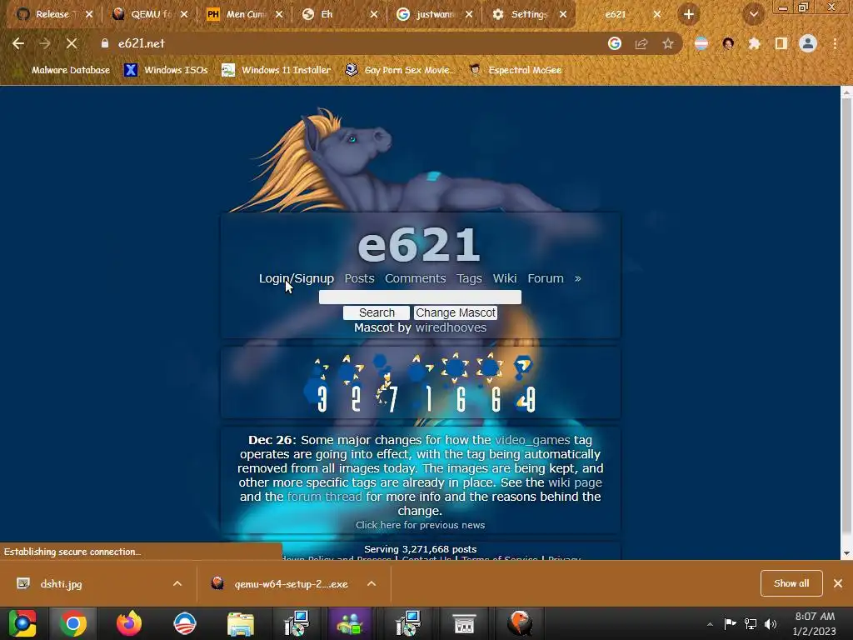The height and width of the screenshot is (640, 853).
Task: Click Show all downloads
Action: (791, 583)
